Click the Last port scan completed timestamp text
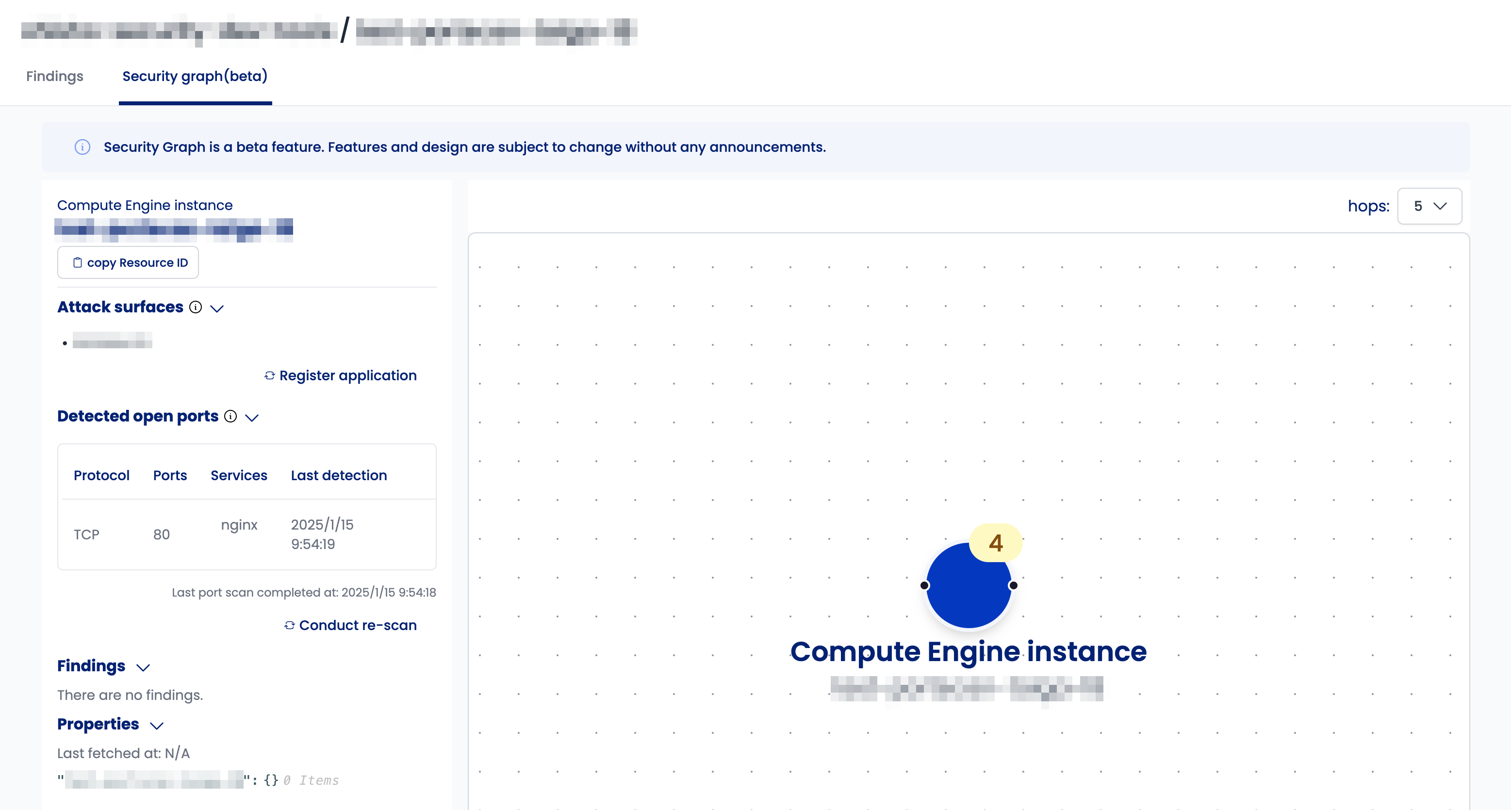Screen dimensions: 1511x810 coord(304,592)
